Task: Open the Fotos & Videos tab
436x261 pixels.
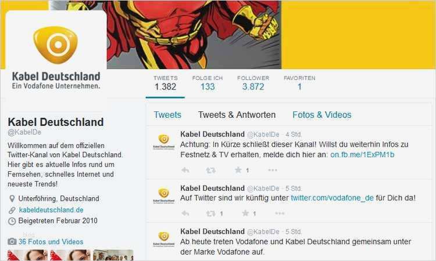Action: point(321,115)
